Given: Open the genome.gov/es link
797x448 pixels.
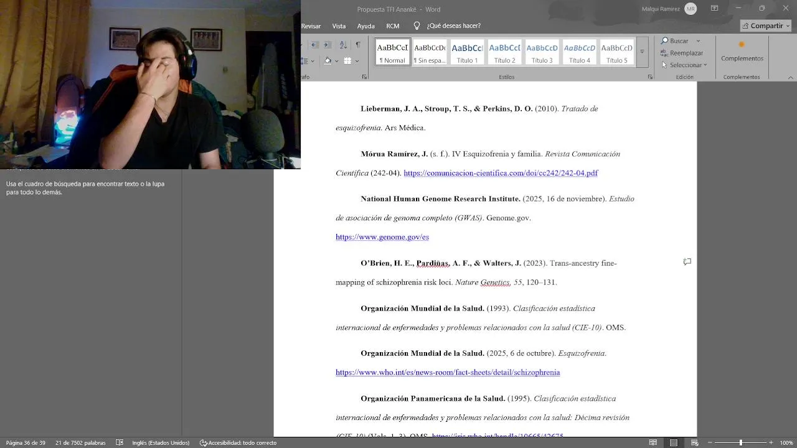Looking at the screenshot, I should point(382,237).
